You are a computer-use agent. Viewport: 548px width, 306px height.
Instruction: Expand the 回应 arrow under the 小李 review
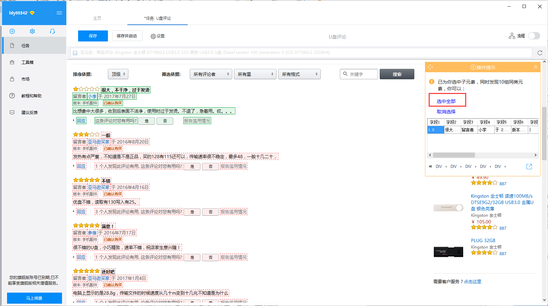[x=74, y=120]
